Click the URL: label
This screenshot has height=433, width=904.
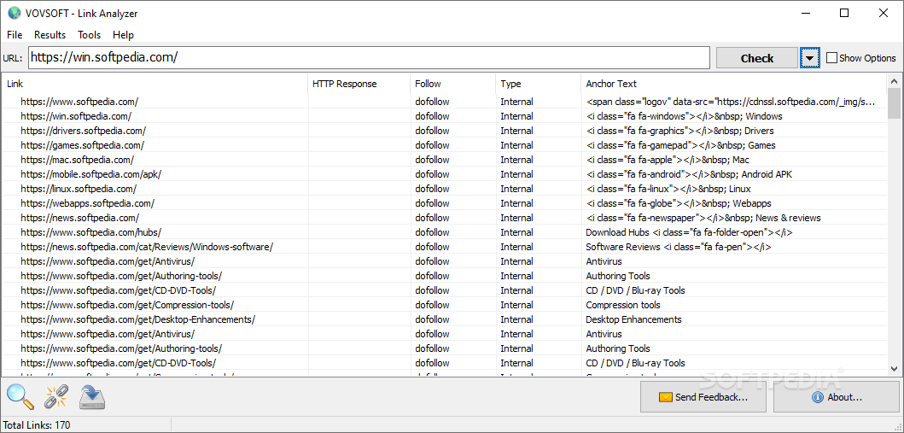[x=12, y=58]
